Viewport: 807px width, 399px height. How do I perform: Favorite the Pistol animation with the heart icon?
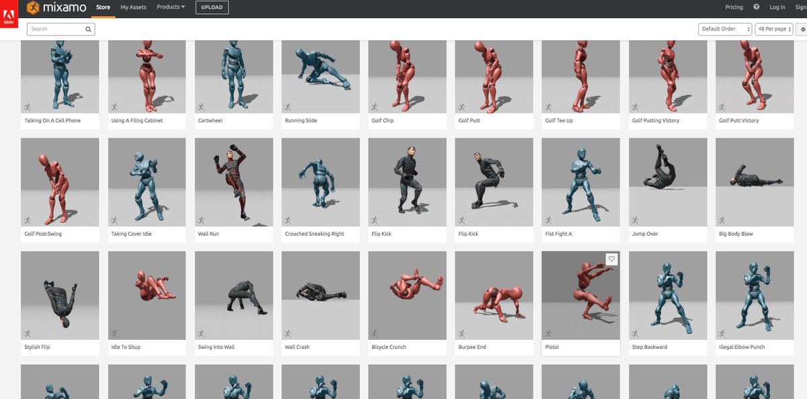pyautogui.click(x=611, y=259)
